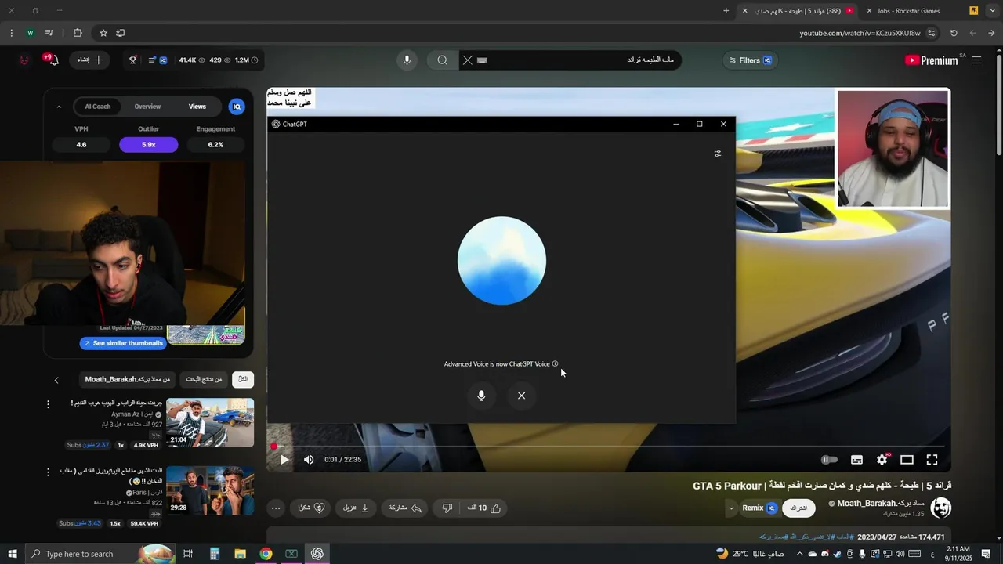Viewport: 1003px width, 564px height.
Task: Click the Outlier 5.9x value pill
Action: coord(148,145)
